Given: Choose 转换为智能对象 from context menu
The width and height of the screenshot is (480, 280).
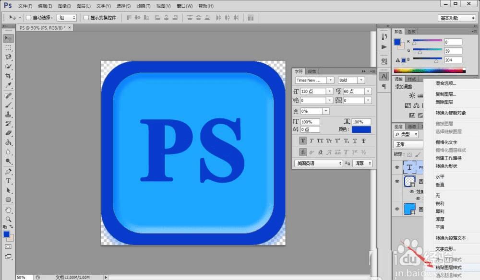Looking at the screenshot, I should [x=451, y=113].
